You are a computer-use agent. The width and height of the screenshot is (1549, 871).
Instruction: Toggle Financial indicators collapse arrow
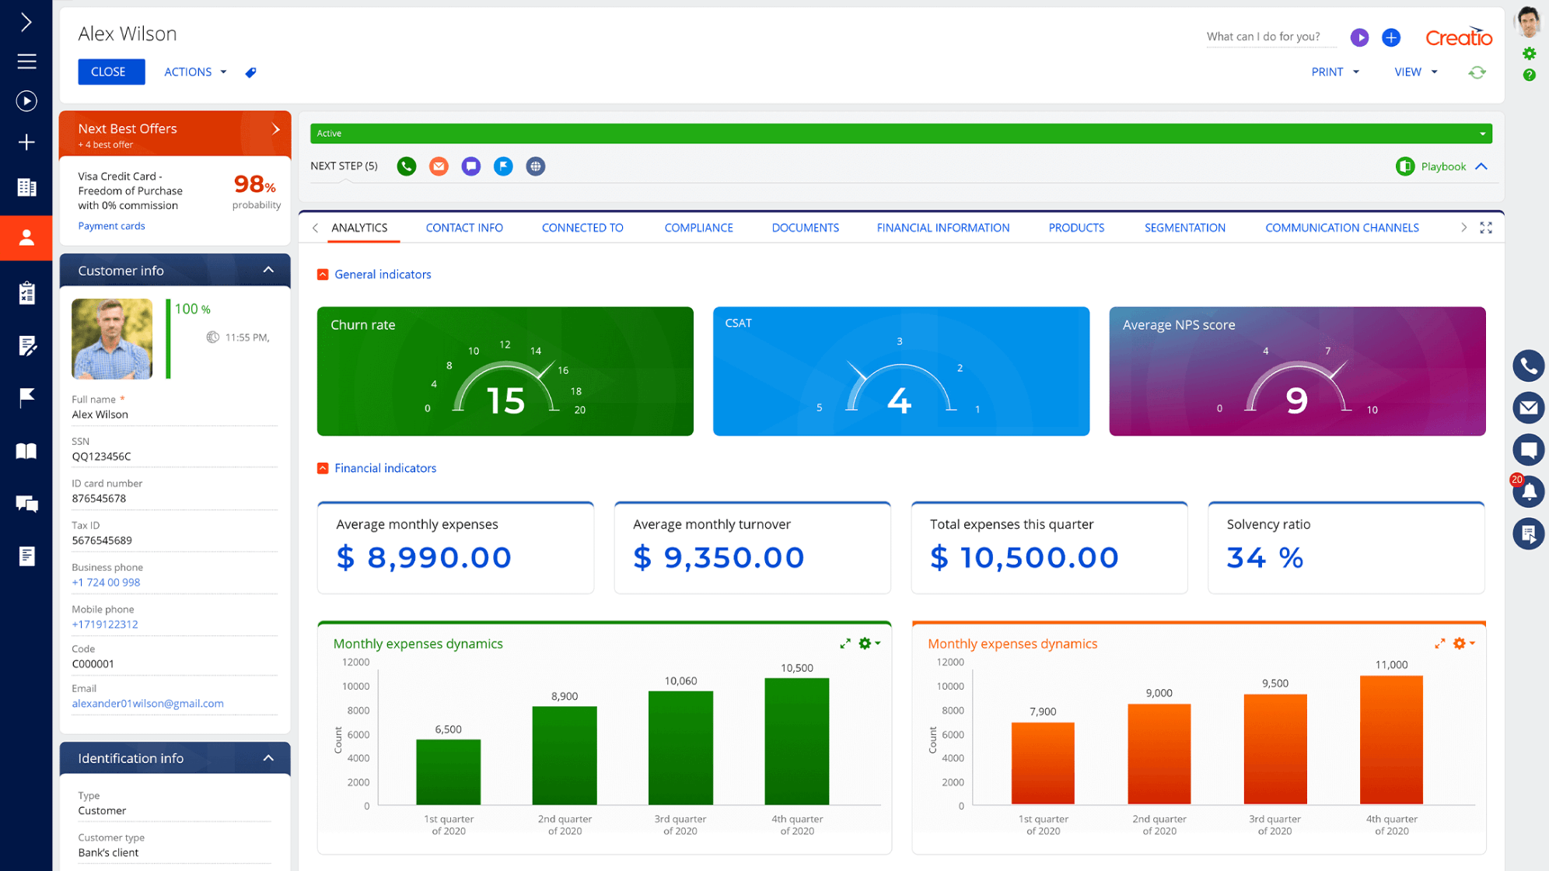point(323,468)
